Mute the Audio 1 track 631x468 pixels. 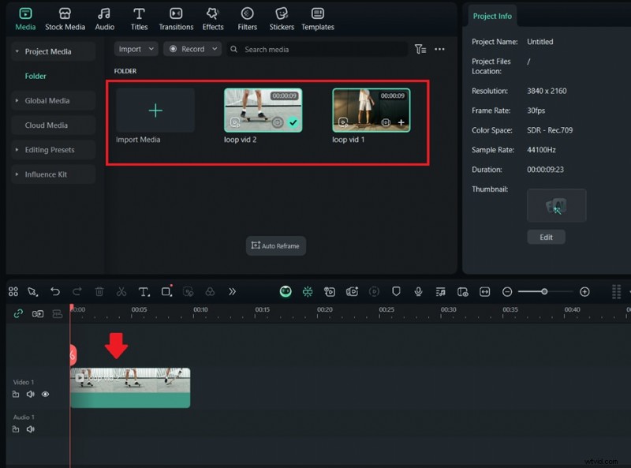coord(30,429)
